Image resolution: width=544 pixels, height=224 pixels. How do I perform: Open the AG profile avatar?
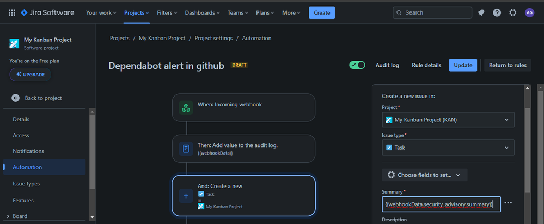[529, 13]
